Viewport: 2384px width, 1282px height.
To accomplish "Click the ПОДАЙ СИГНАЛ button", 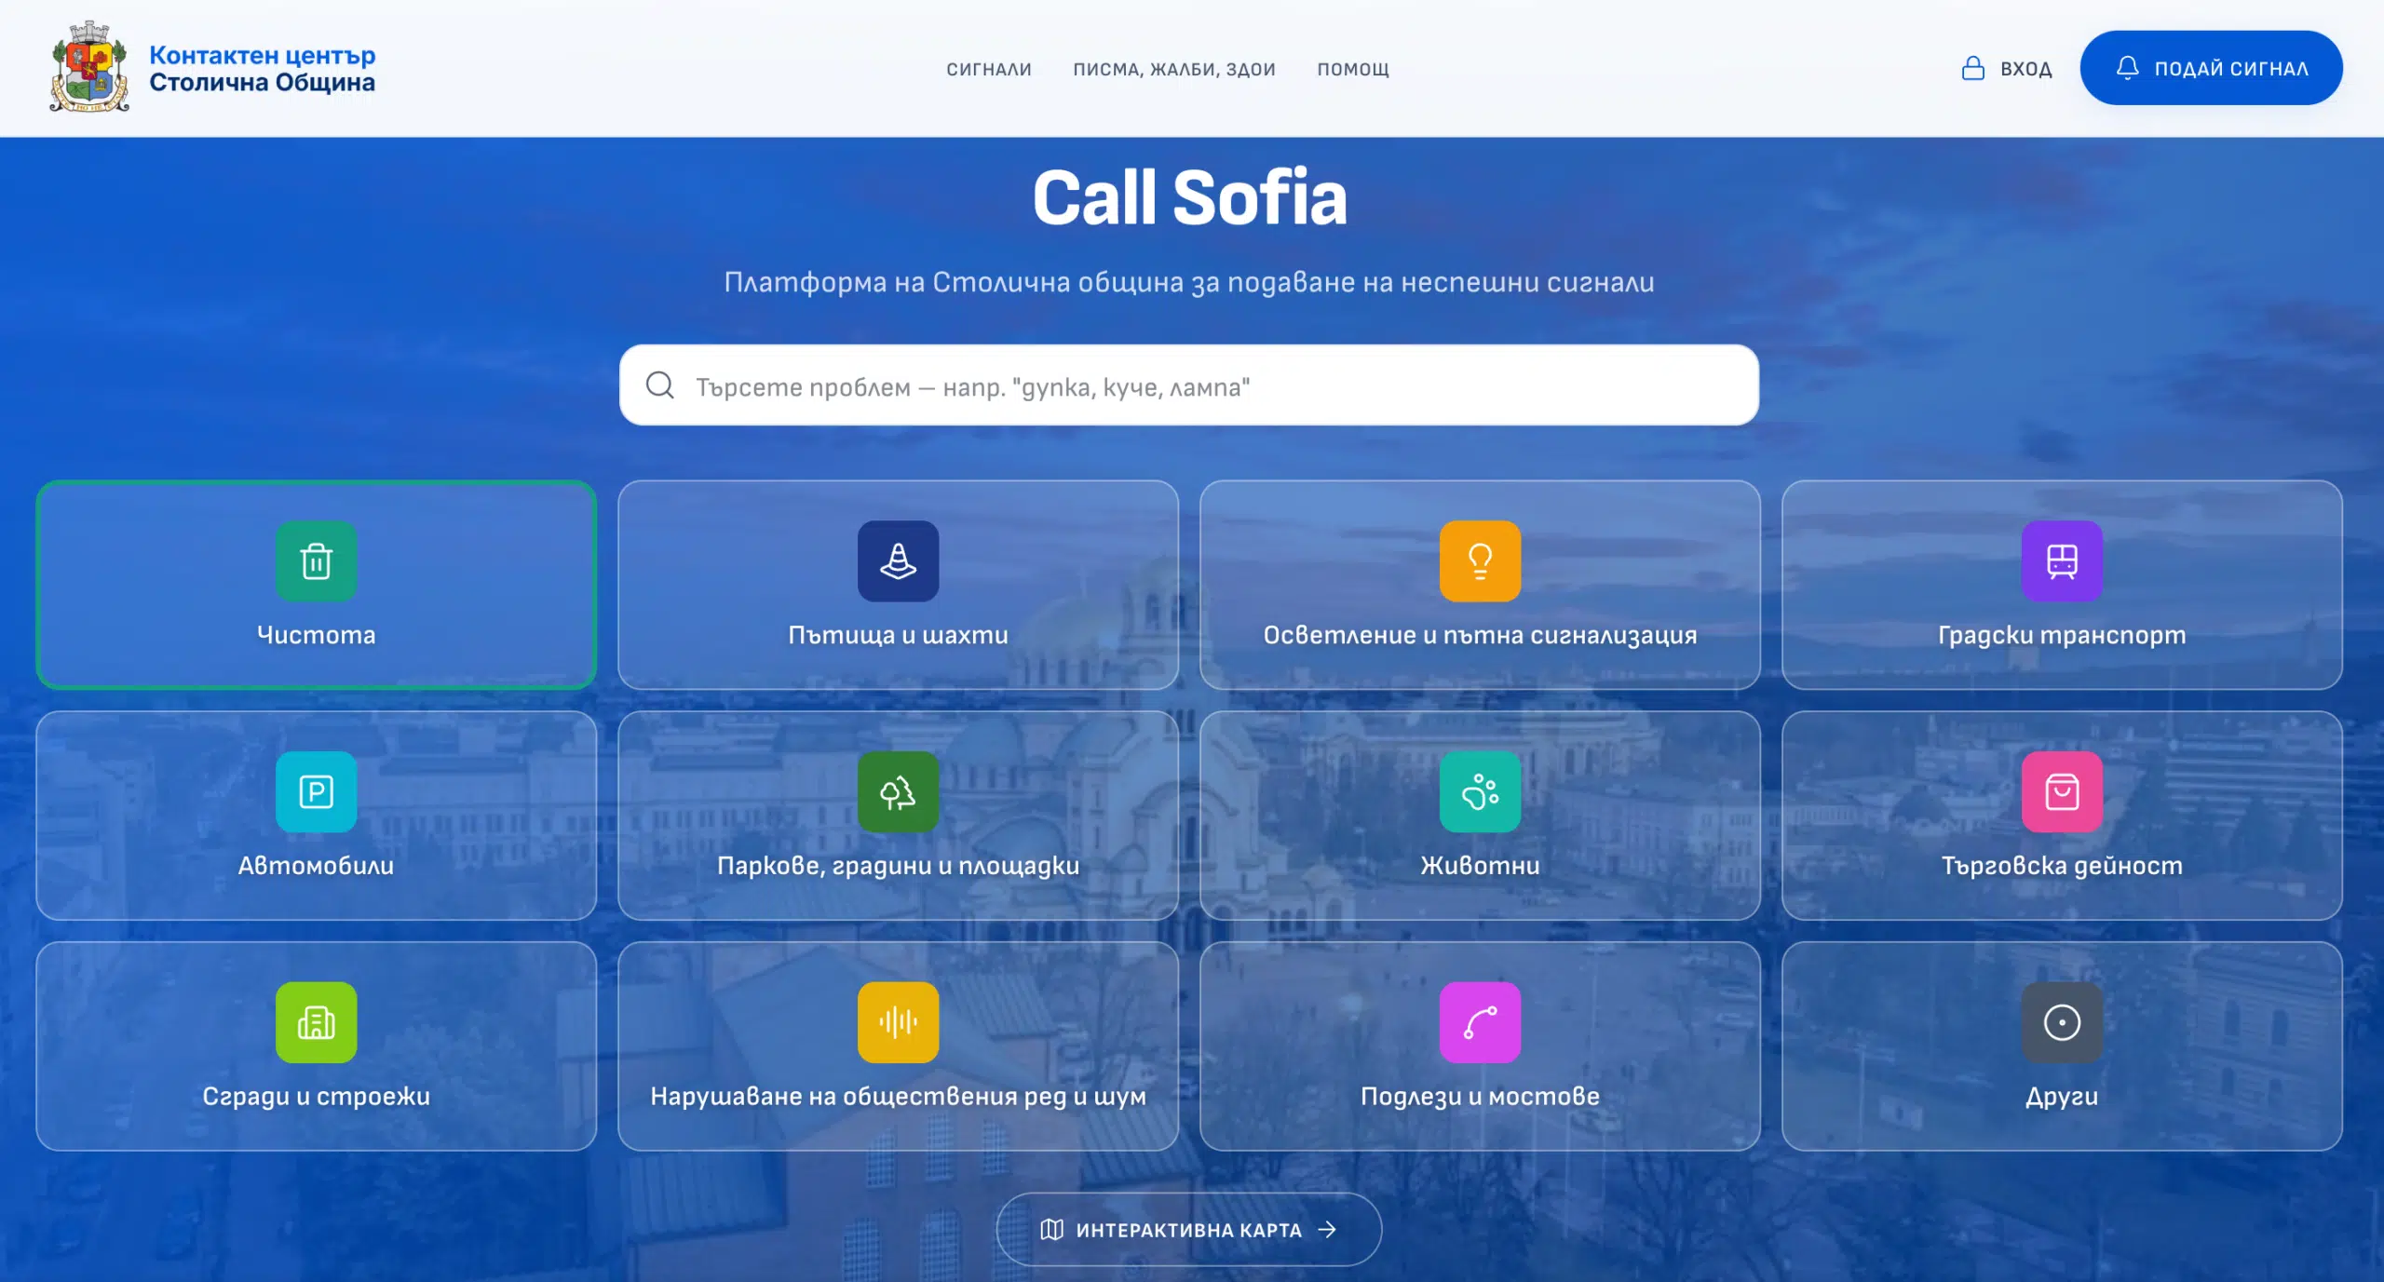I will pos(2211,68).
